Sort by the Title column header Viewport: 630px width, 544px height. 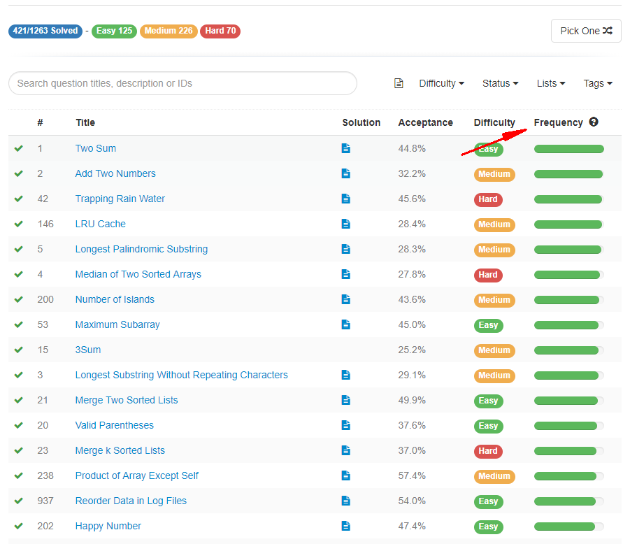pyautogui.click(x=85, y=122)
